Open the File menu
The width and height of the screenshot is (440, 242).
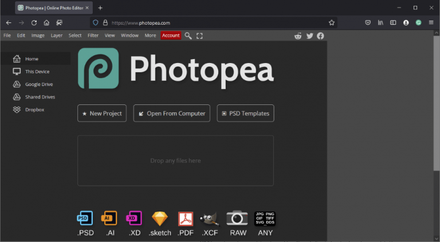7,36
